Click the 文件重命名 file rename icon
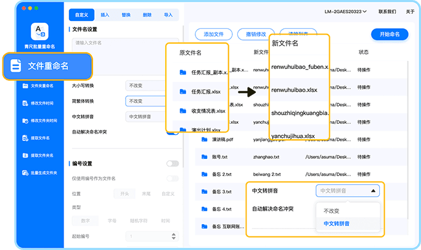The image size is (421, 250). pyautogui.click(x=17, y=65)
